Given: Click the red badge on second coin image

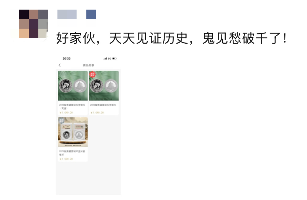Looking at the screenshot, I should pyautogui.click(x=92, y=74).
